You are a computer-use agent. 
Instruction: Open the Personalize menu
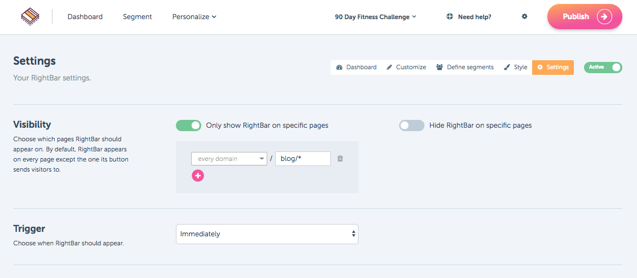click(x=194, y=17)
